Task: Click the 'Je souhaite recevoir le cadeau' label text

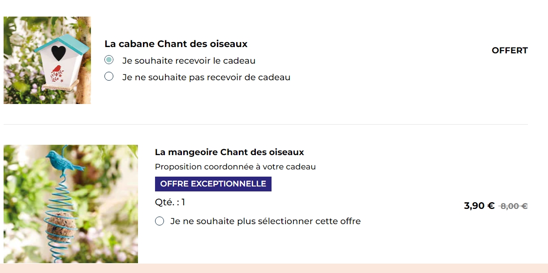Action: click(189, 61)
